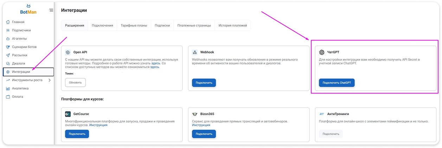442x148 pixels.
Task: Select the Тарифные планы tab
Action: pos(134,26)
